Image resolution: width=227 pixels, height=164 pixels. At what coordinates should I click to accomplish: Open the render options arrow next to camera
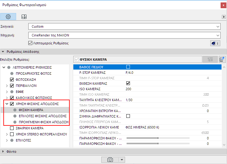pyautogui.click(x=122, y=159)
